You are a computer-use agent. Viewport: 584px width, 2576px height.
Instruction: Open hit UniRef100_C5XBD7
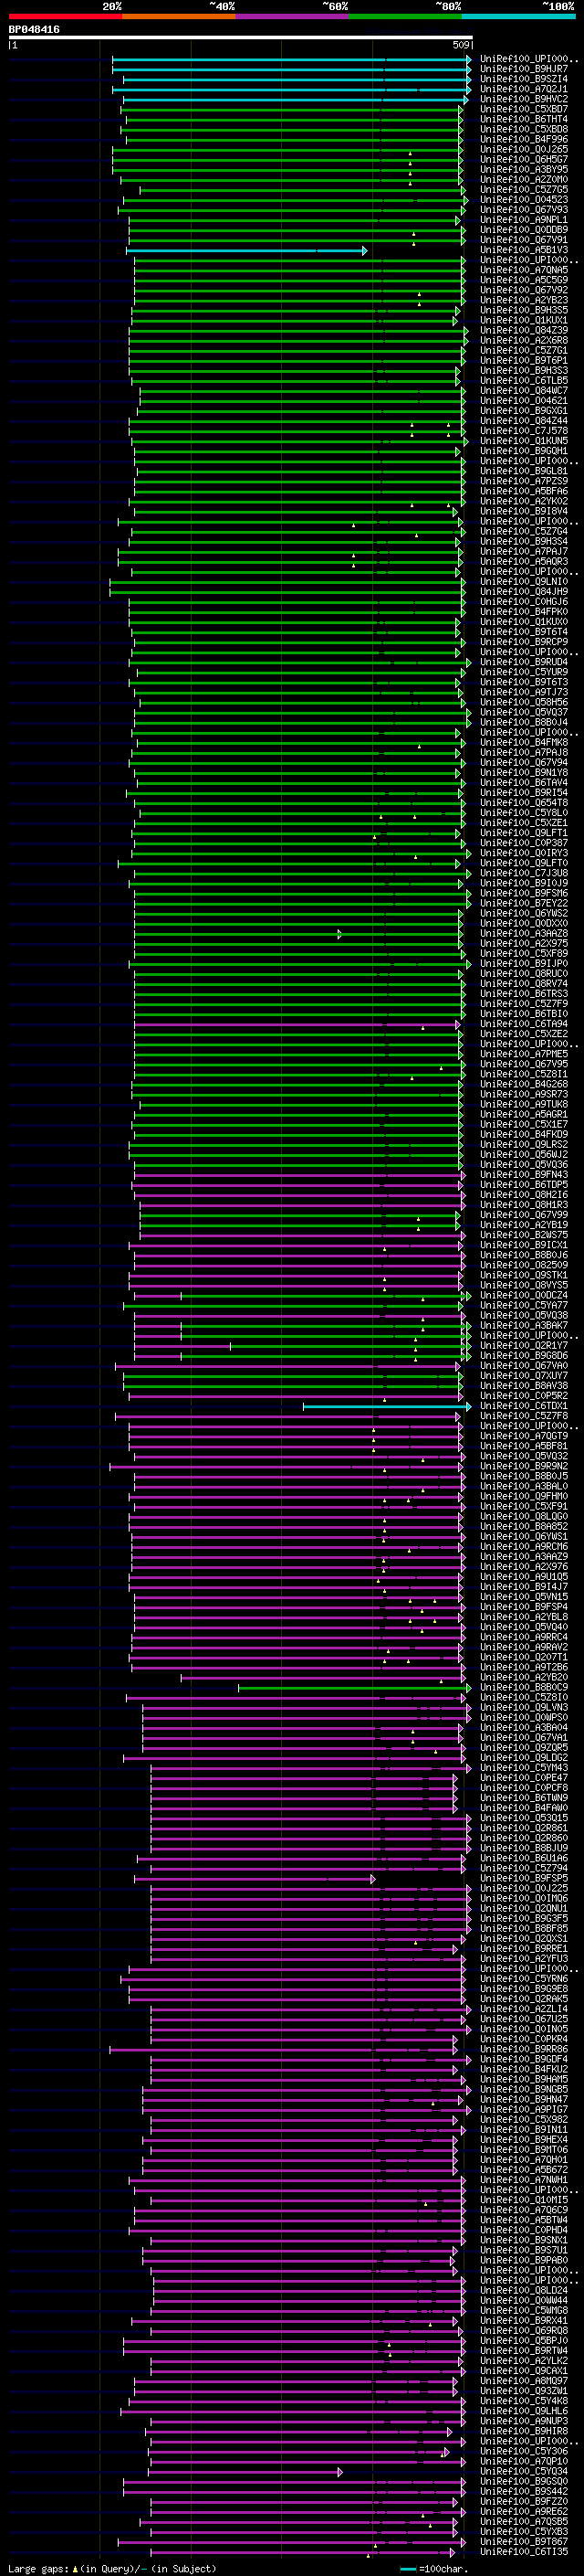coord(524,109)
